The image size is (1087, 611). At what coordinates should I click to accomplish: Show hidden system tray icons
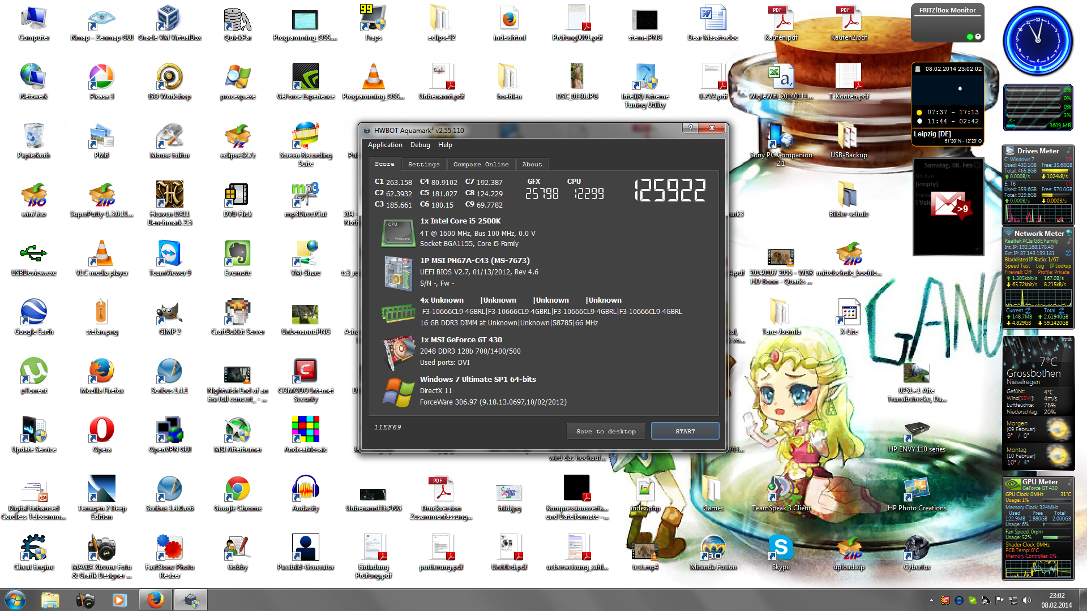(931, 600)
